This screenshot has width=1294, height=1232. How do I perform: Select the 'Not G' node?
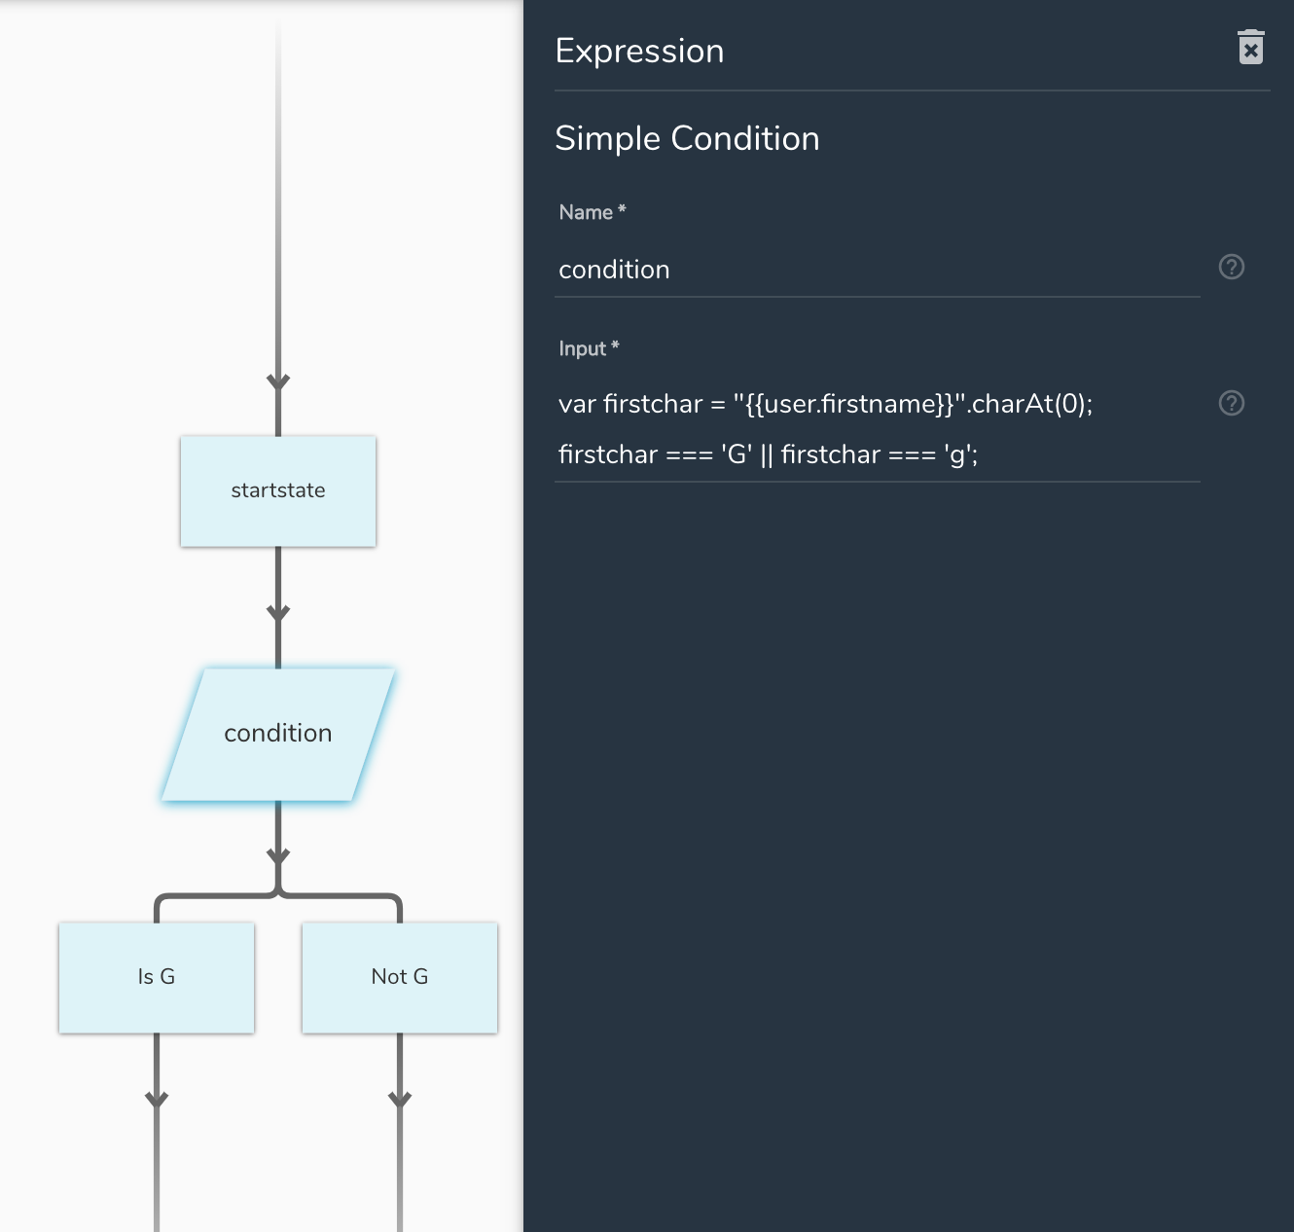[400, 977]
